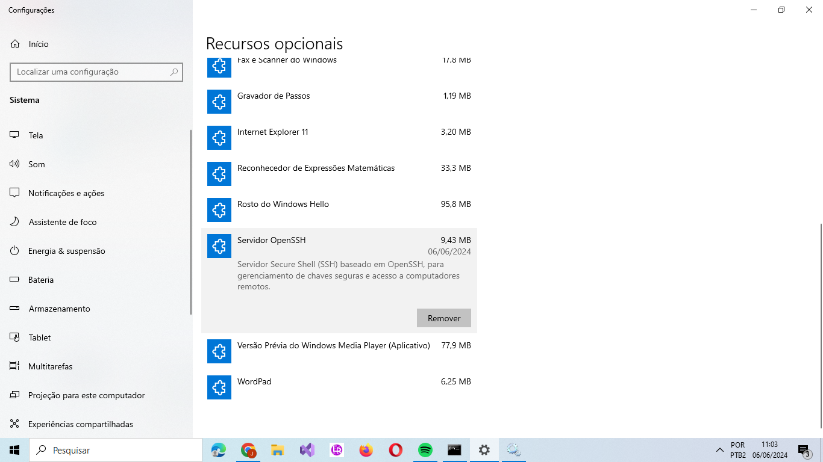This screenshot has width=823, height=462.
Task: Open the notification center icon
Action: [804, 450]
